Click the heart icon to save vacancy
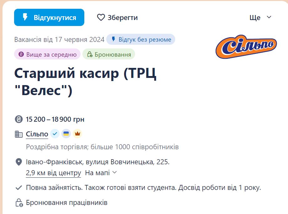The width and height of the screenshot is (288, 214). pos(101,18)
